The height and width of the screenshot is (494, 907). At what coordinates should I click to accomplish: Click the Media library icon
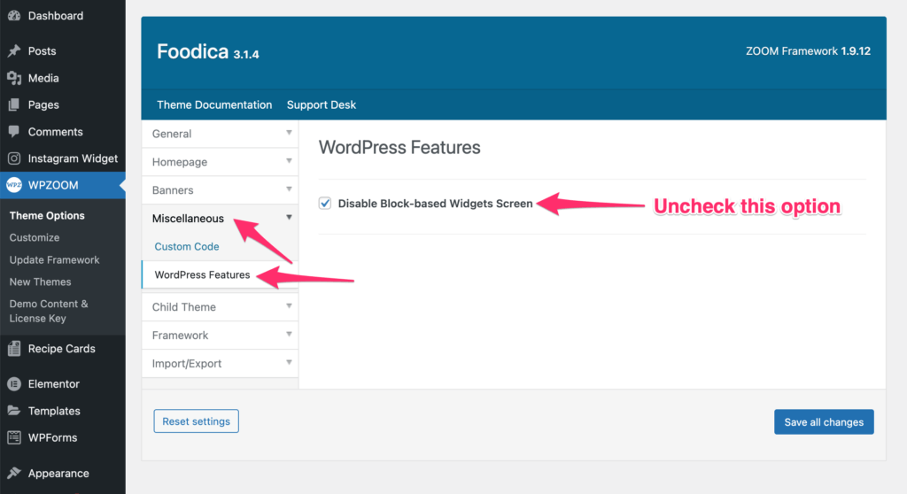click(13, 78)
